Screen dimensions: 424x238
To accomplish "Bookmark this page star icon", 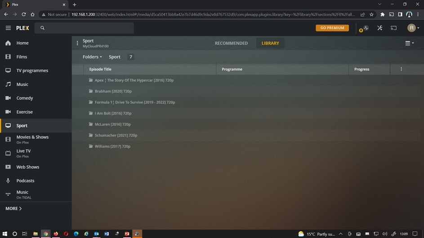I will coord(371,14).
